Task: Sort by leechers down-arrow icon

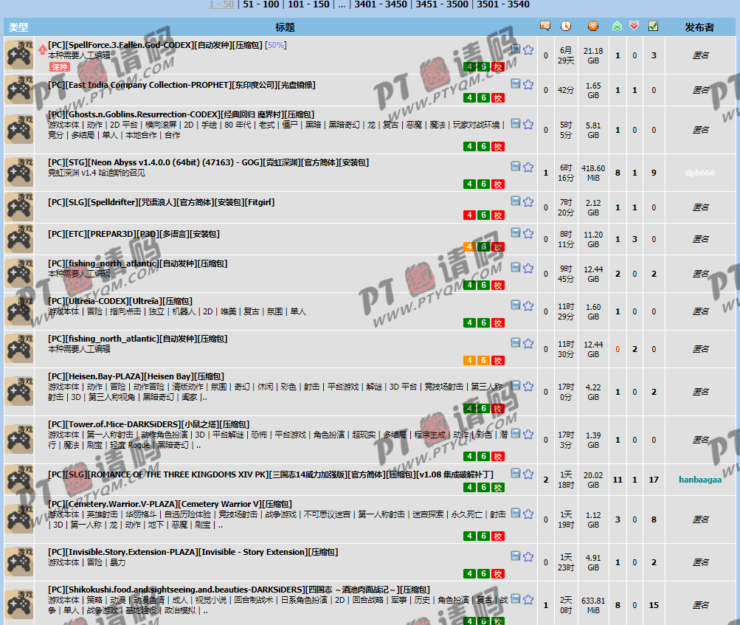Action: tap(634, 26)
